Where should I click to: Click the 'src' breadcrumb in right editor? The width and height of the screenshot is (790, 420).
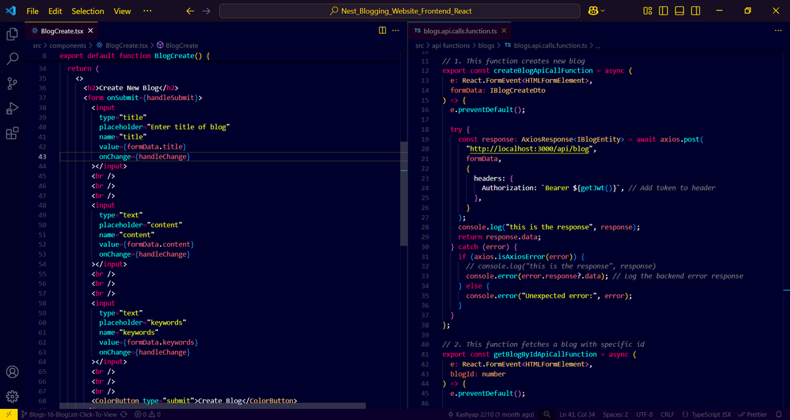(421, 45)
